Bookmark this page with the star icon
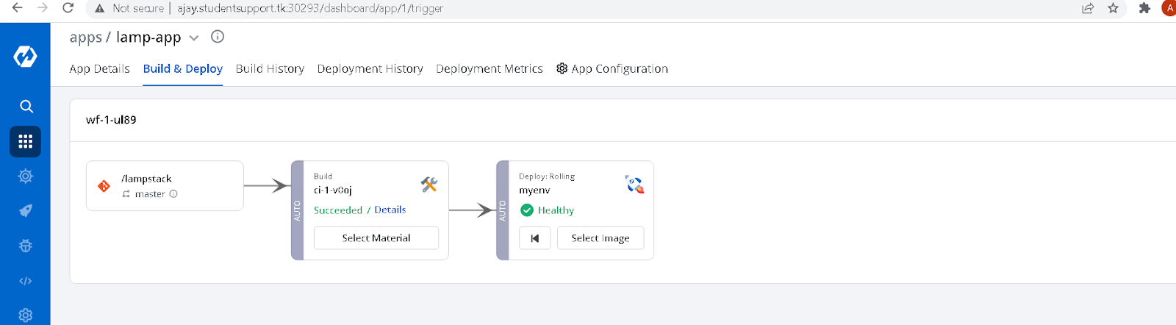The width and height of the screenshot is (1176, 325). pyautogui.click(x=1113, y=8)
